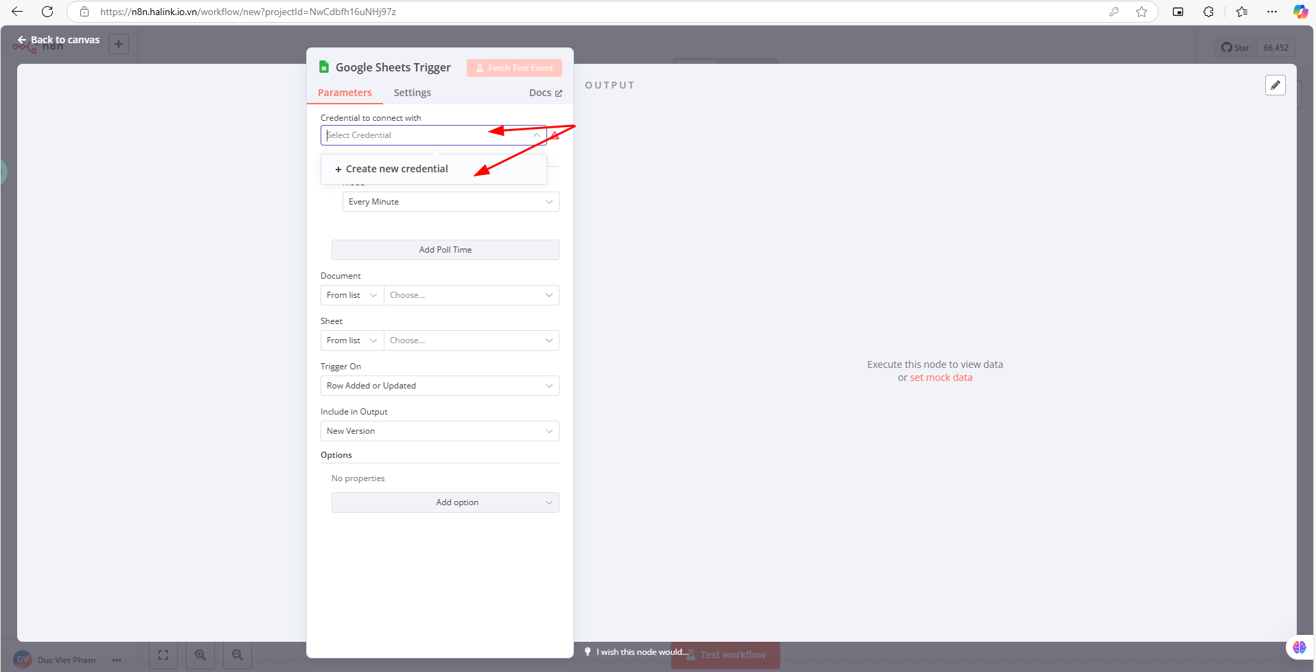Collapse the credential dropdown chevron
The width and height of the screenshot is (1316, 672).
click(x=536, y=135)
